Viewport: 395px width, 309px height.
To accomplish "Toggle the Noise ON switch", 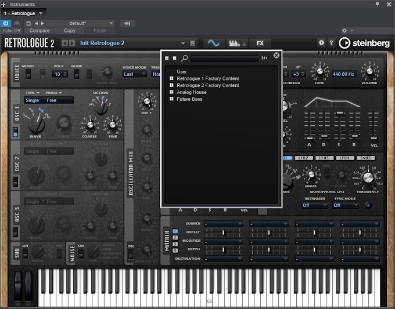I will click(81, 254).
